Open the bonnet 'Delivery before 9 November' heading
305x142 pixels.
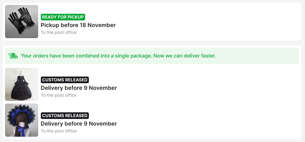point(79,124)
